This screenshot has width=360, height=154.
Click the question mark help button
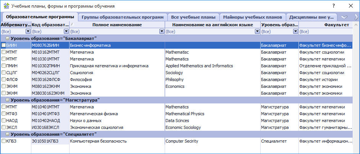point(333,6)
